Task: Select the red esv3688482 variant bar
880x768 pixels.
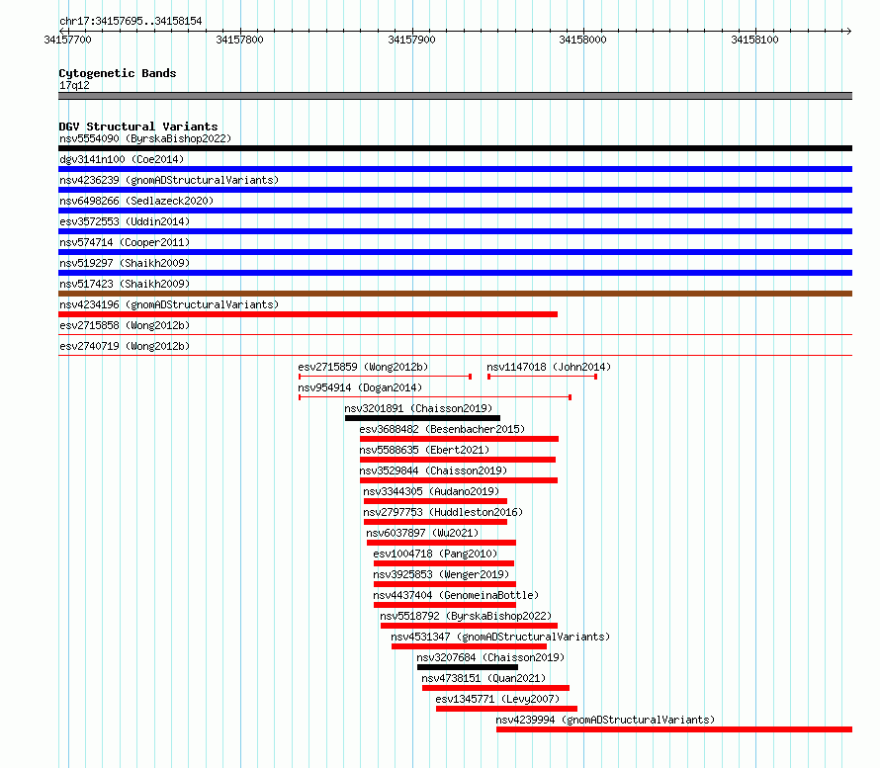Action: point(459,439)
